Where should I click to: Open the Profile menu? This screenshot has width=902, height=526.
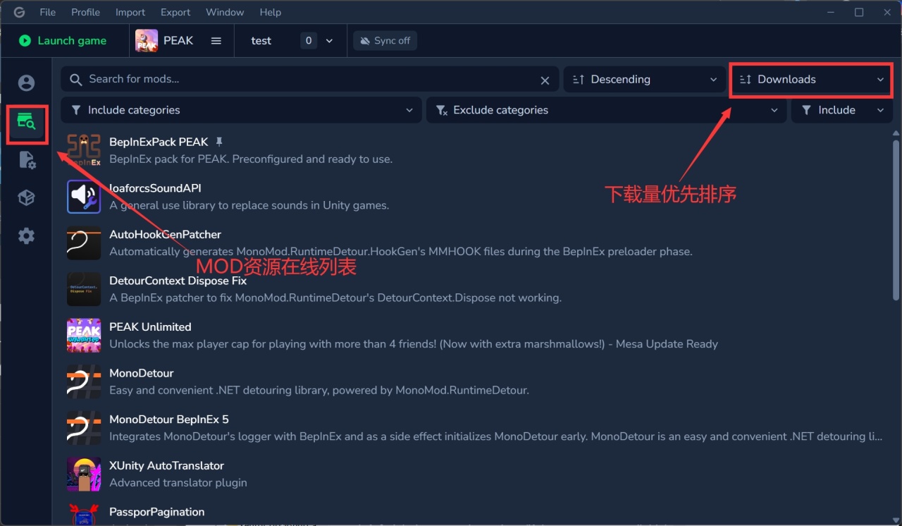86,12
